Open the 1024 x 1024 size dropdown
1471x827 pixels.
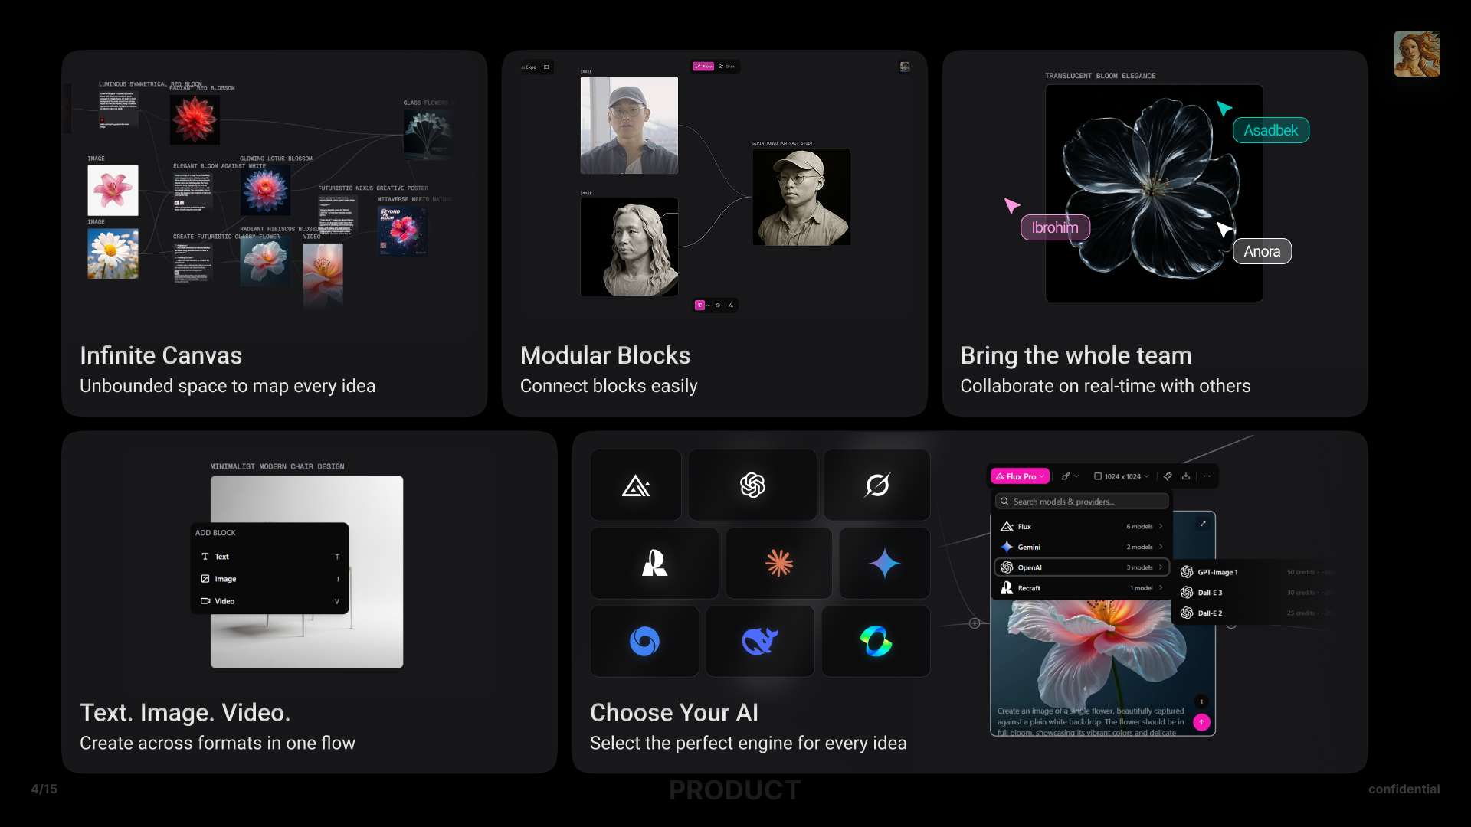[1122, 476]
